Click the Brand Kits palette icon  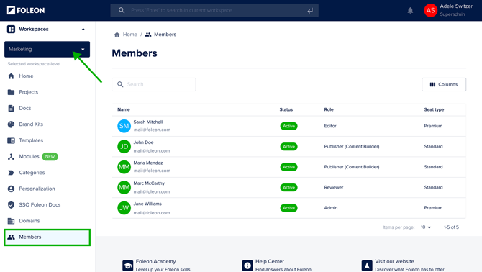pyautogui.click(x=11, y=124)
